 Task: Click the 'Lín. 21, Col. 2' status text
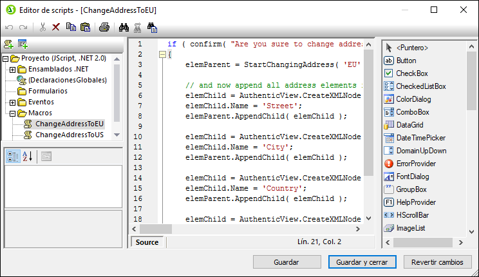(319, 242)
